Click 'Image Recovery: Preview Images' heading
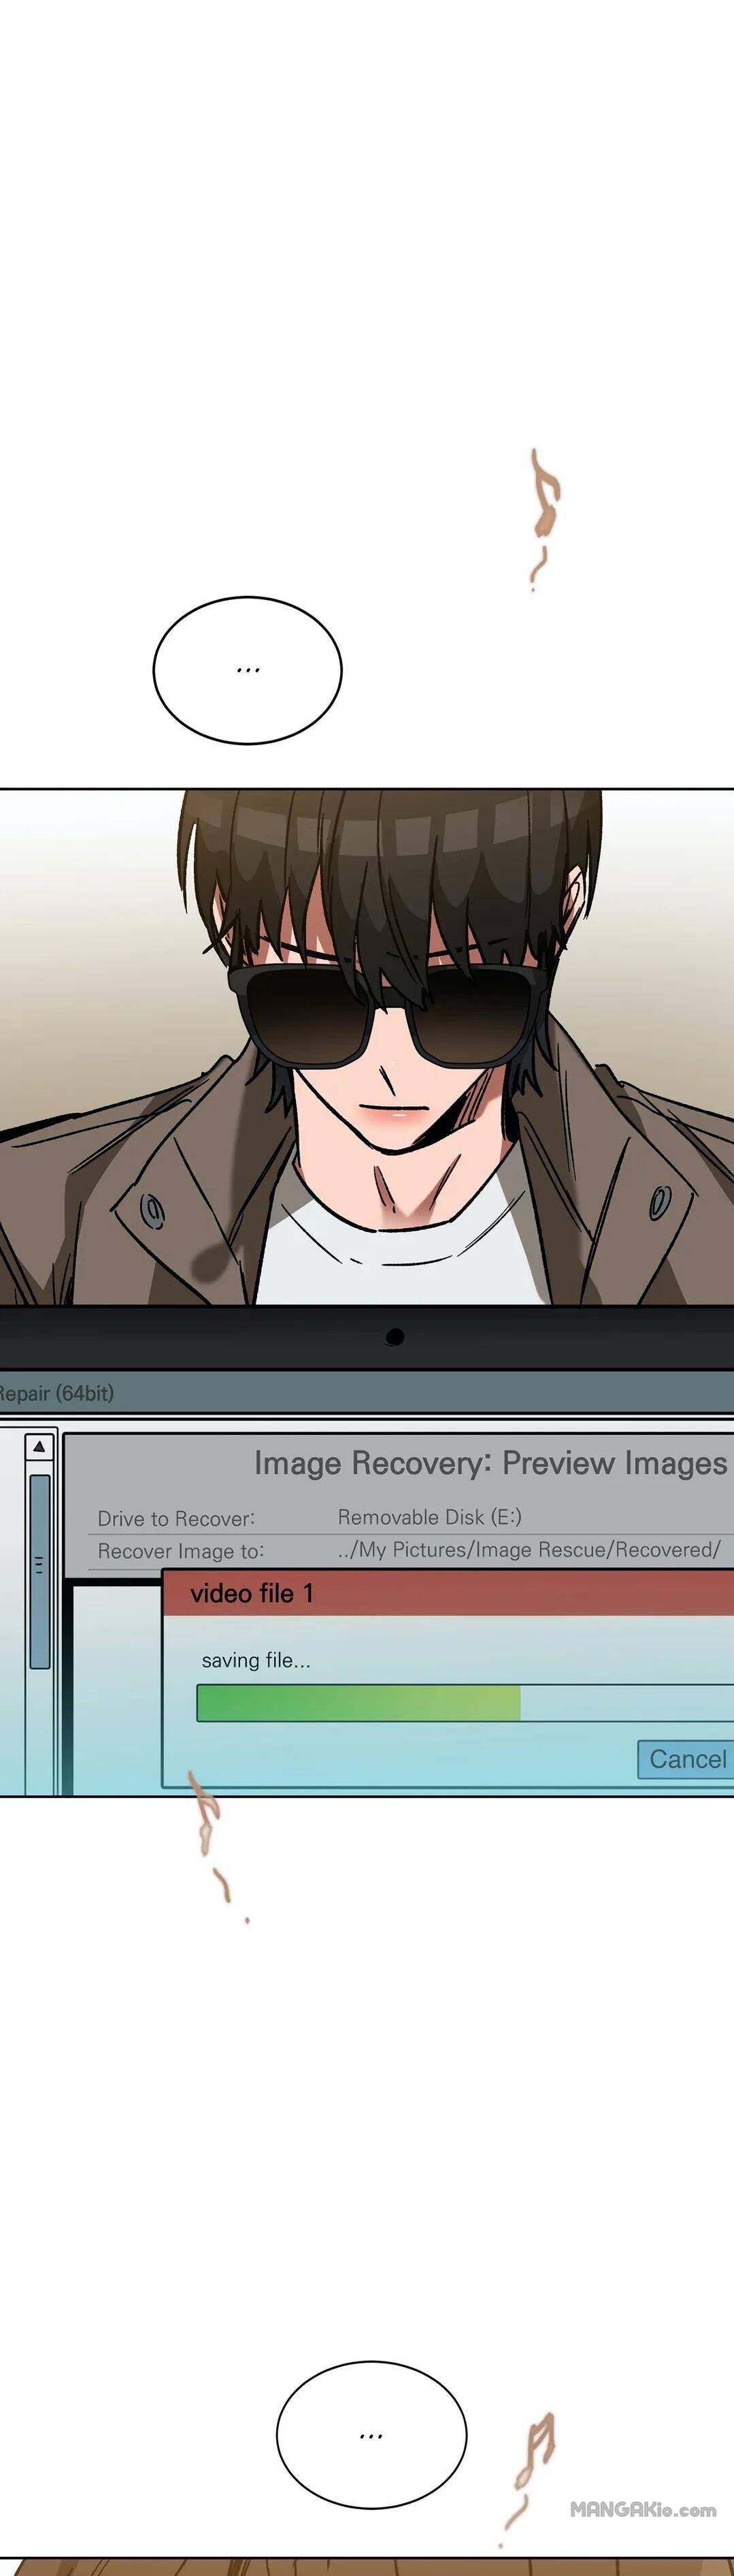 click(x=489, y=1463)
